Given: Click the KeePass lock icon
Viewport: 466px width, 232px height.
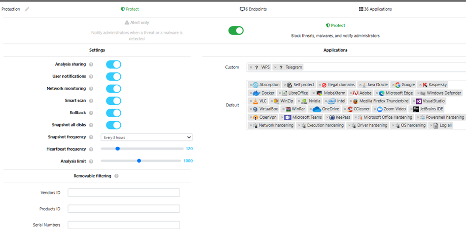Looking at the screenshot, I should pos(332,118).
